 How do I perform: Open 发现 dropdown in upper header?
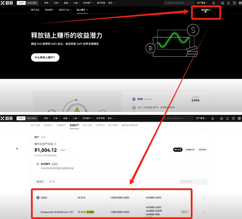point(47,3)
